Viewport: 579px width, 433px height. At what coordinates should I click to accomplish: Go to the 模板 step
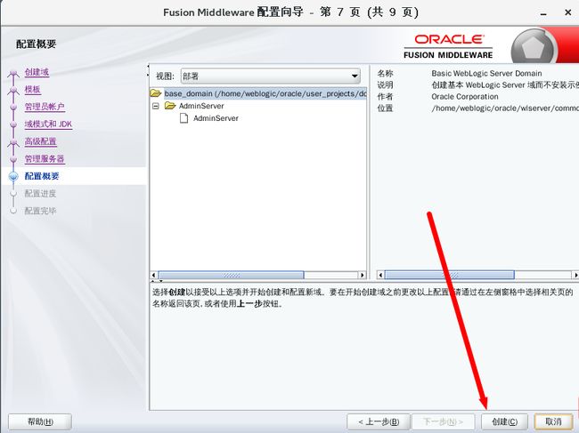click(x=32, y=89)
